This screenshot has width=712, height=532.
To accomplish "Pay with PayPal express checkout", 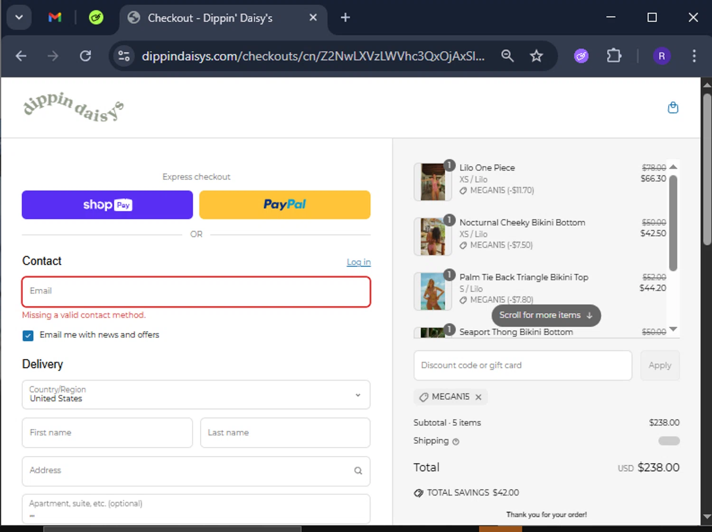I will click(x=285, y=205).
